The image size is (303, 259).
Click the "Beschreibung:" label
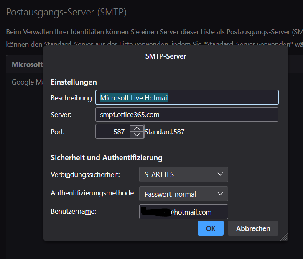72,98
